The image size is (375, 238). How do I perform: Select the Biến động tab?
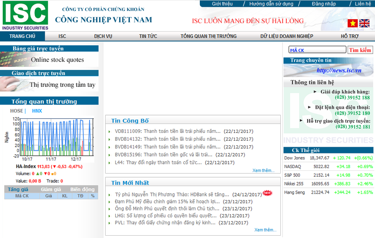point(82,189)
